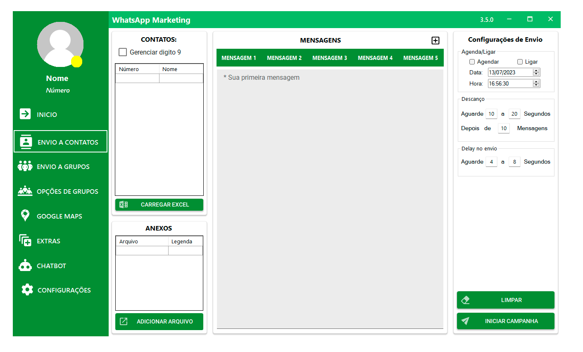583x352 pixels.
Task: Click the EXTRAS plus-pages icon
Action: tap(25, 240)
